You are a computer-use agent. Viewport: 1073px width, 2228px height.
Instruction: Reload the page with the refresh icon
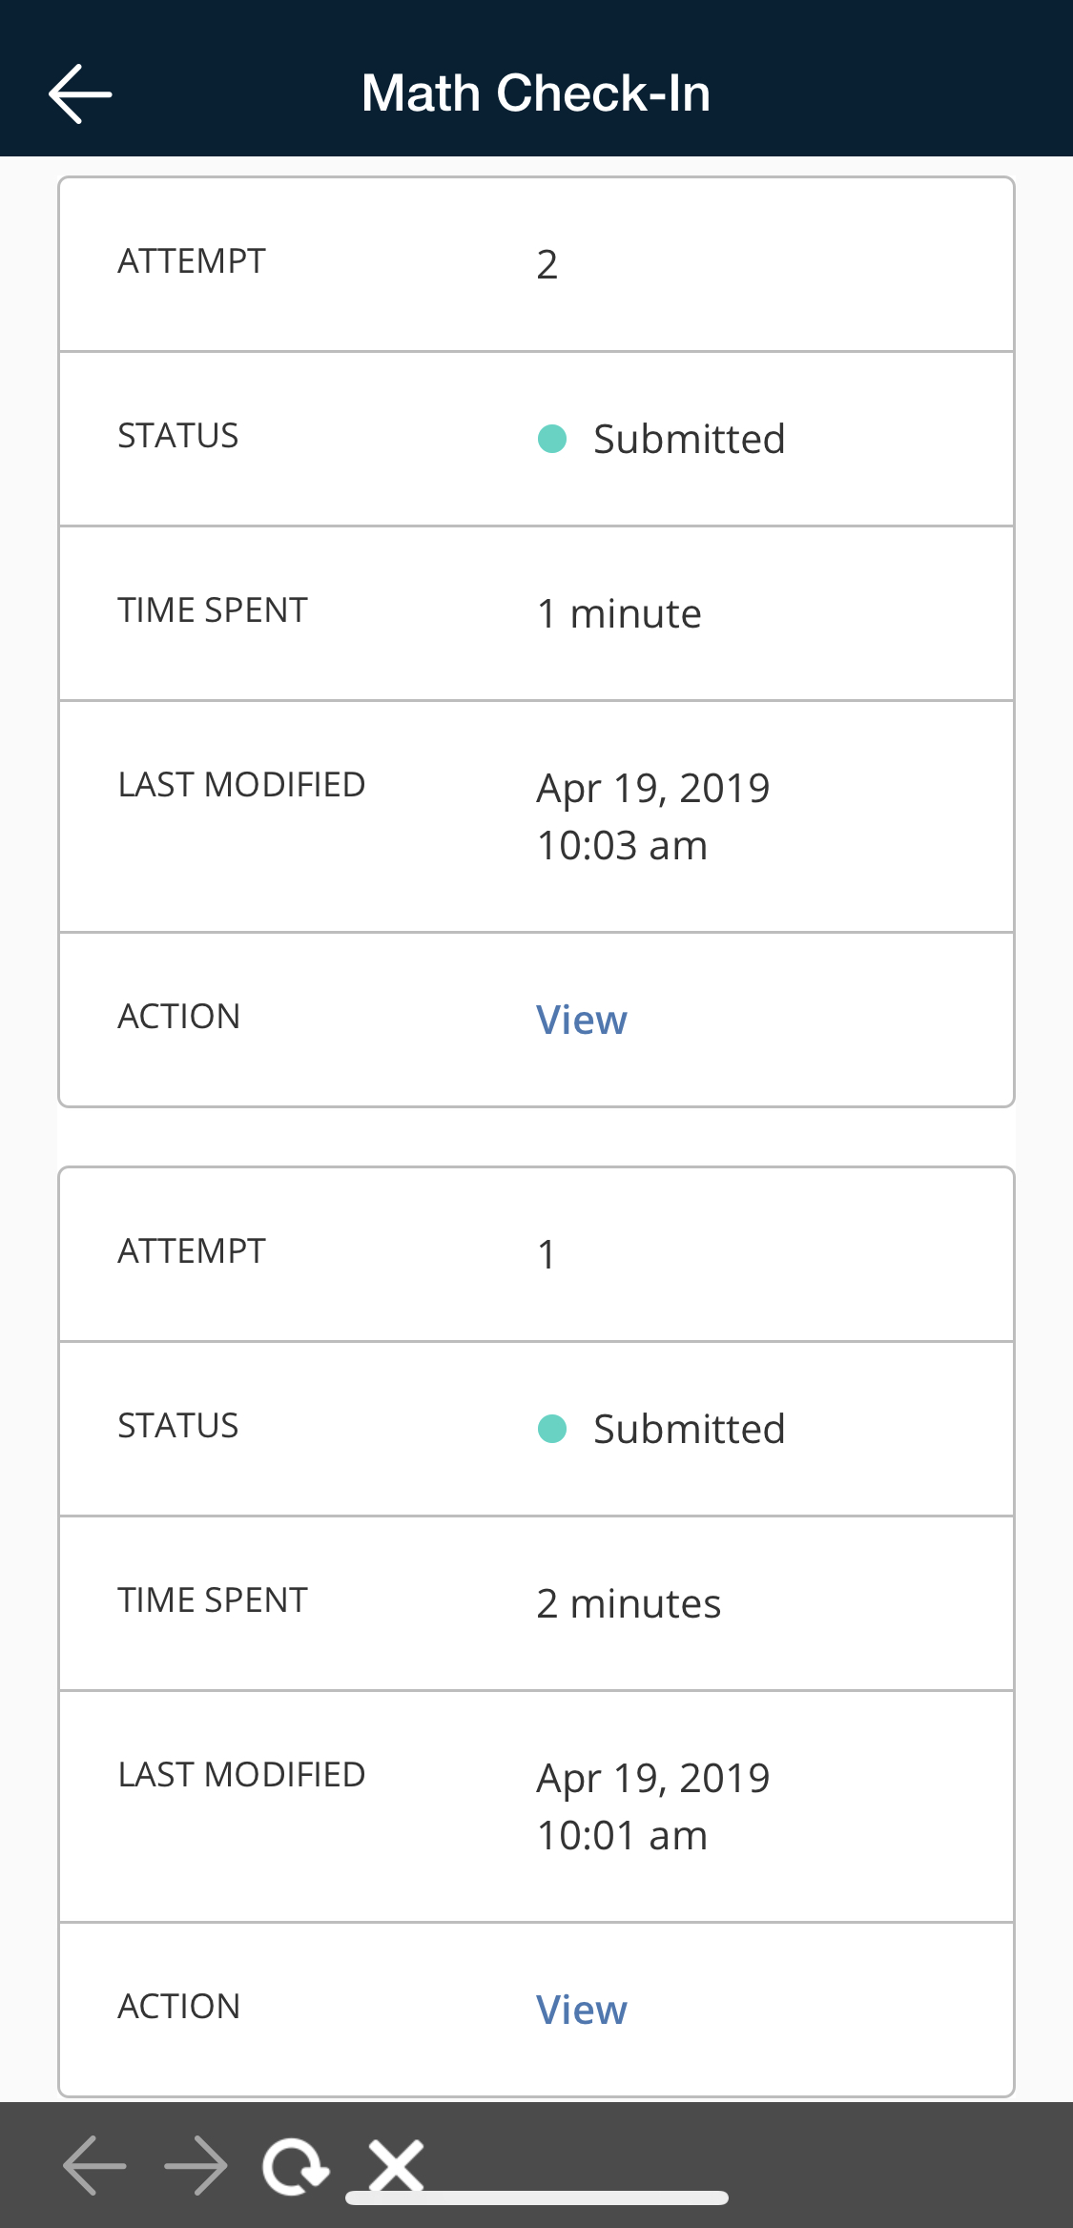(x=295, y=2167)
